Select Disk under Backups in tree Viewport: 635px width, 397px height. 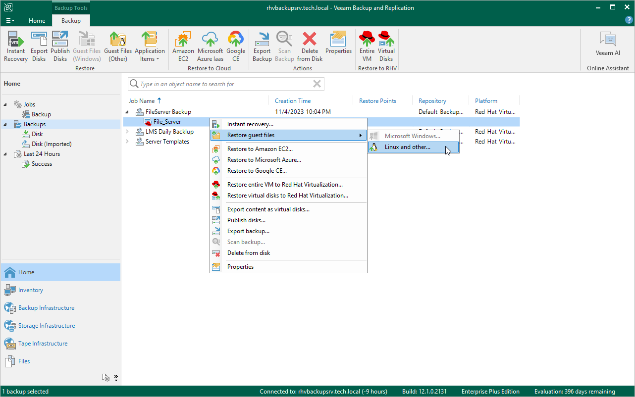tap(33, 134)
